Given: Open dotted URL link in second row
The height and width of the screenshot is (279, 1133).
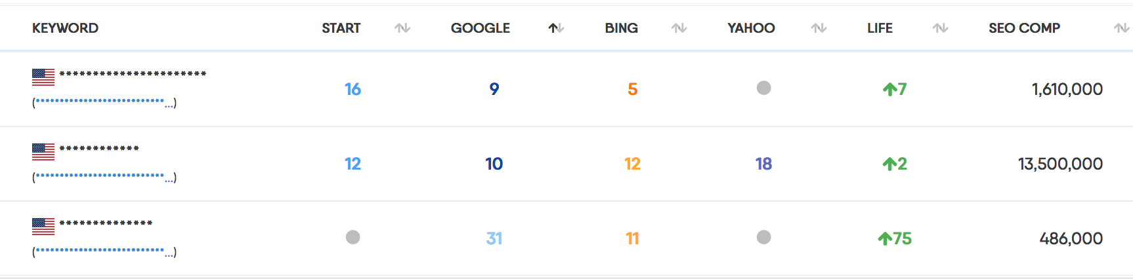Looking at the screenshot, I should click(x=105, y=177).
